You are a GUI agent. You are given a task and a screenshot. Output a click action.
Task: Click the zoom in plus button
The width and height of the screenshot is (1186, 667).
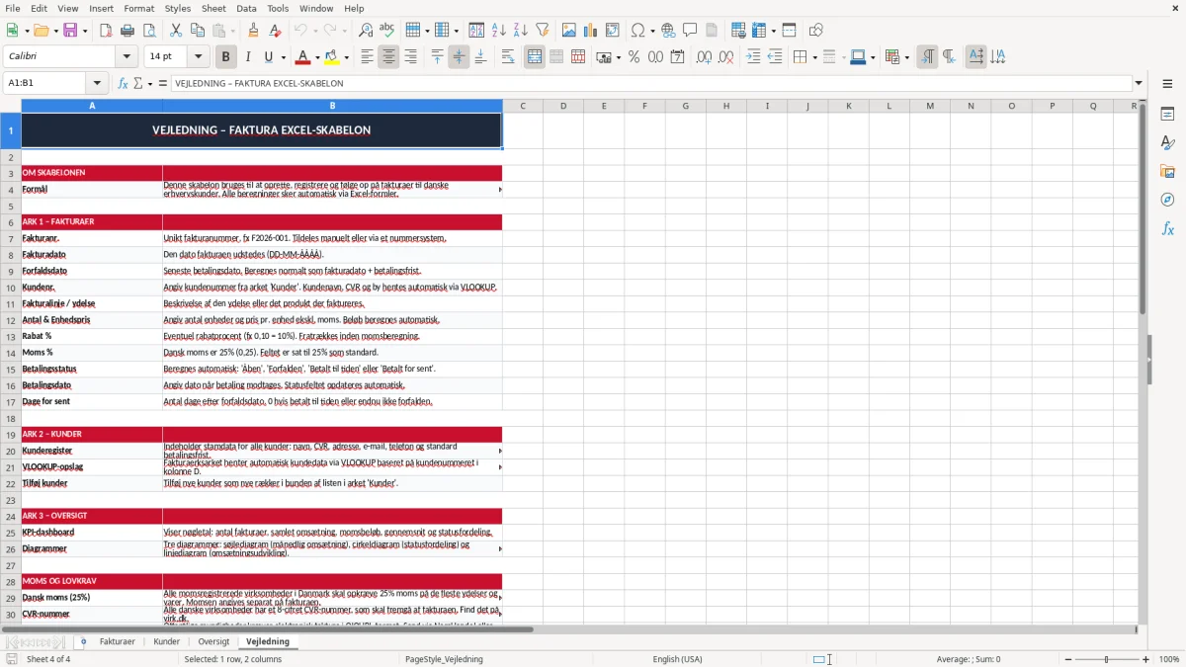point(1146,659)
